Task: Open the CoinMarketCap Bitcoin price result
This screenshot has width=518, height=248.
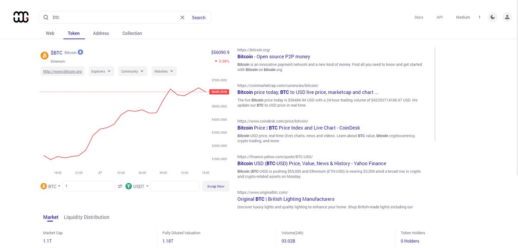Action: point(308,92)
